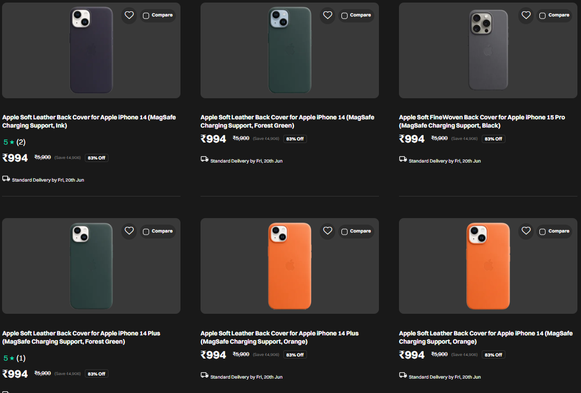This screenshot has height=393, width=581.
Task: Add Ink iPhone 14 cover to wishlist
Action: click(x=129, y=15)
